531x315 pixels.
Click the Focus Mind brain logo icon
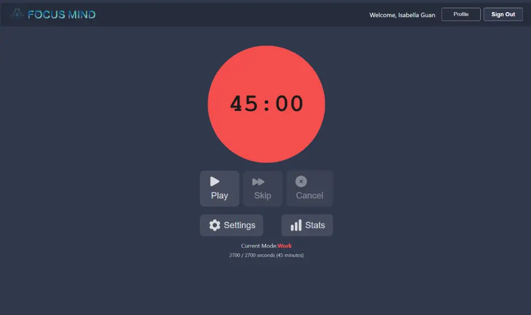[17, 14]
